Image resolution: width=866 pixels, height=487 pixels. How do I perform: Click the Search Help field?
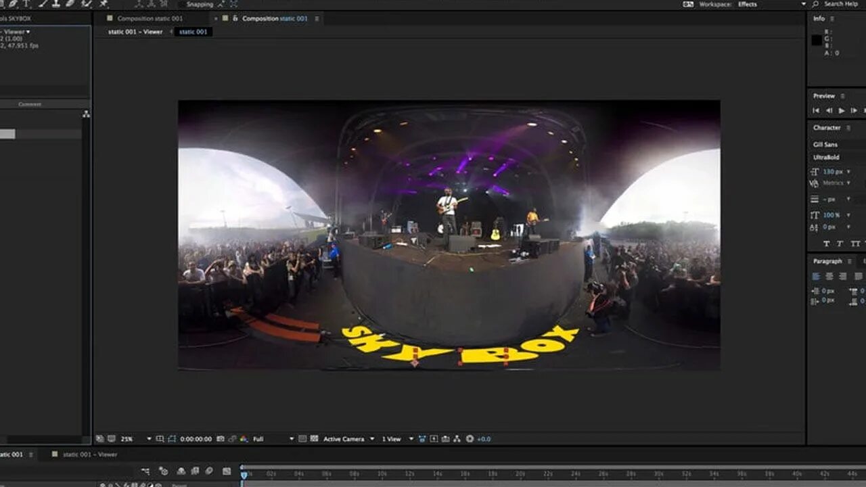pos(841,4)
